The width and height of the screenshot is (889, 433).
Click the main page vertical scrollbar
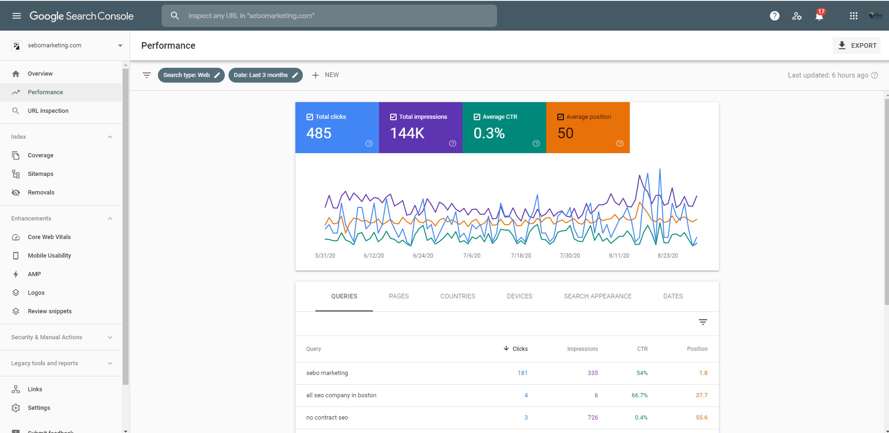click(886, 202)
